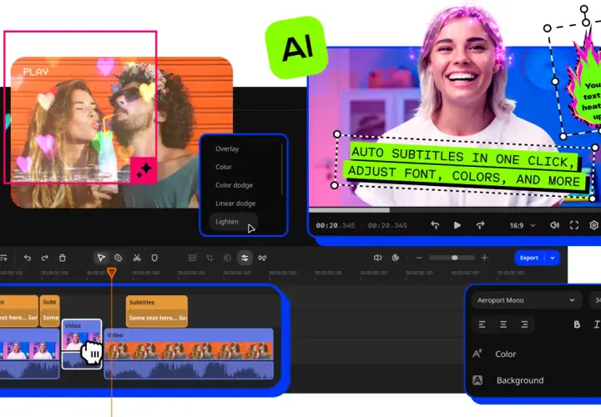Choose the pointer selection tool
Image resolution: width=601 pixels, height=417 pixels.
(101, 258)
